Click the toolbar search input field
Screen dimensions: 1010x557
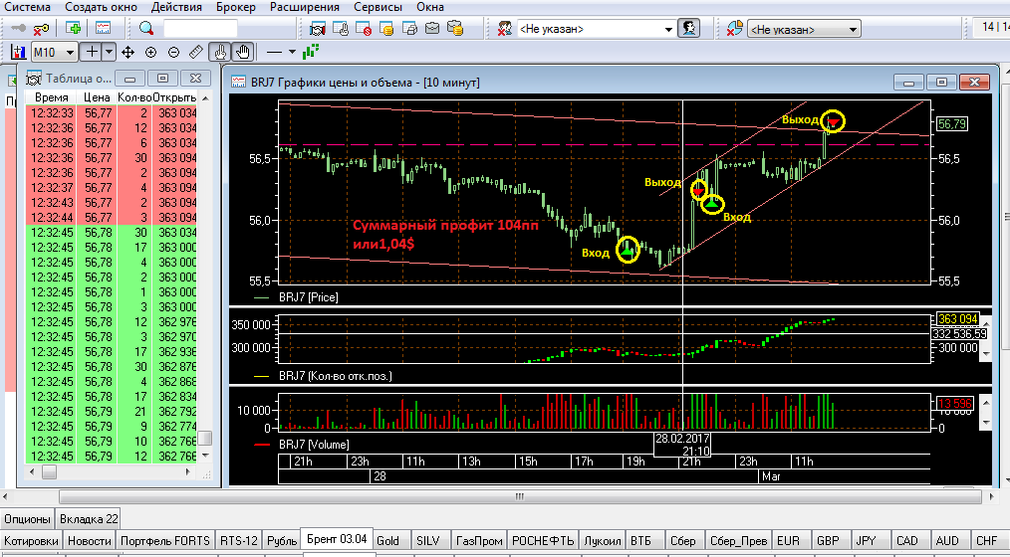200,29
